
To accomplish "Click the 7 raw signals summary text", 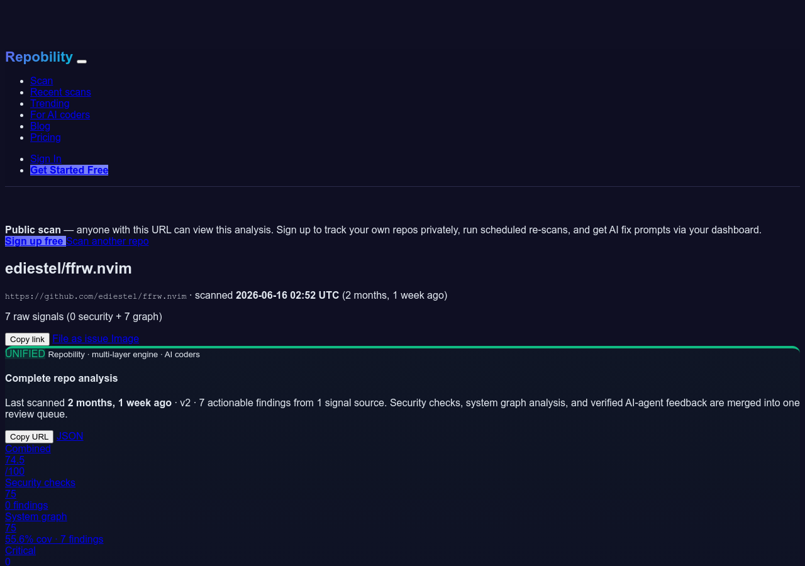I will tap(84, 316).
